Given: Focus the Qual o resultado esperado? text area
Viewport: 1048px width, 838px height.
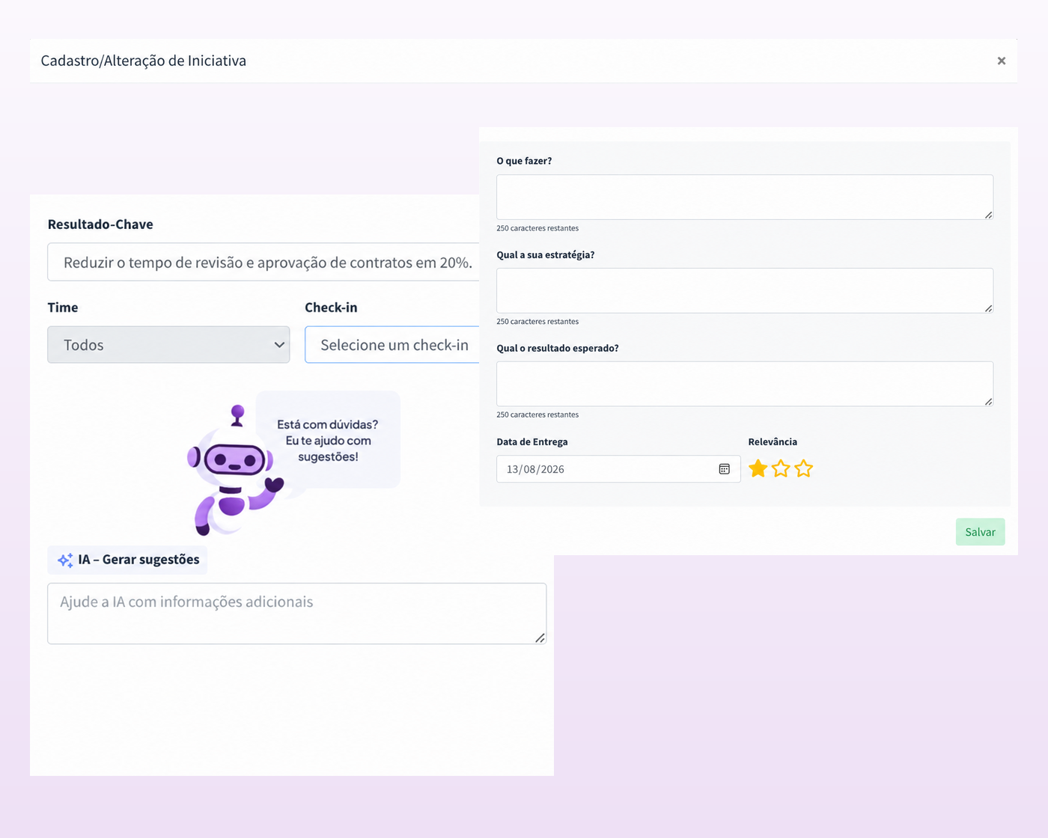Looking at the screenshot, I should tap(745, 384).
